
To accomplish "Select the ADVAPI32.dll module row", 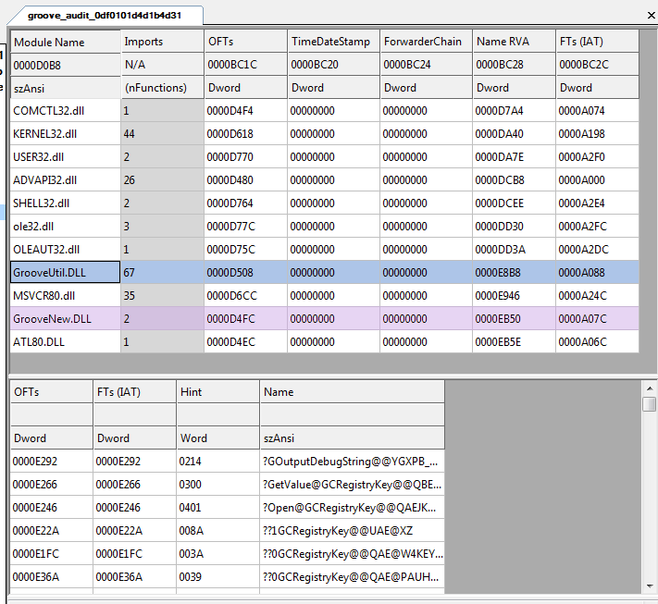I will (x=325, y=180).
